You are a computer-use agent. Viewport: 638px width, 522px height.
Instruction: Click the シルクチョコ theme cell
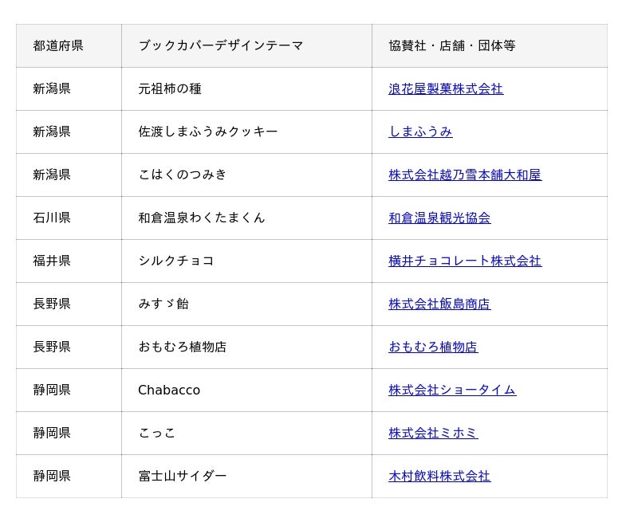176,261
